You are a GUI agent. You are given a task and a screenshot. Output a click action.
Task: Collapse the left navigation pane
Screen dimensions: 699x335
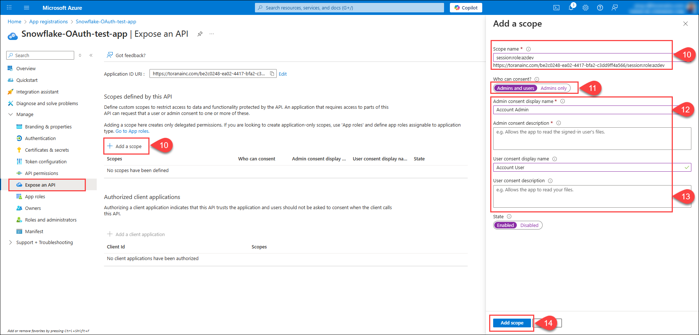91,55
